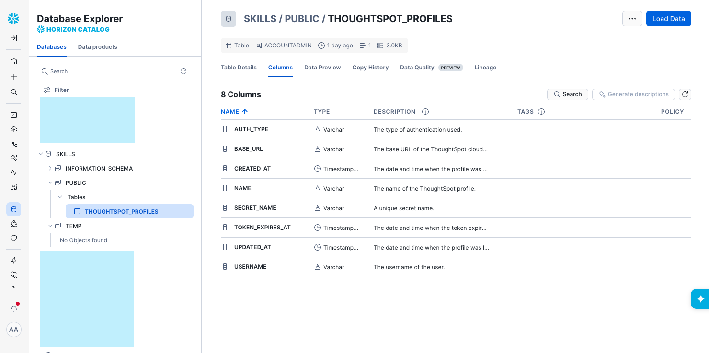Collapse the Tables group chevron
Screen dimensions: 709x353
60,197
